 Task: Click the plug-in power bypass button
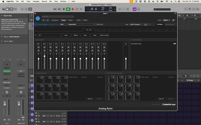[38, 18]
